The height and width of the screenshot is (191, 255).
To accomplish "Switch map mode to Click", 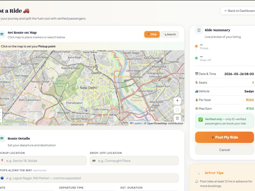I will pyautogui.click(x=152, y=34).
